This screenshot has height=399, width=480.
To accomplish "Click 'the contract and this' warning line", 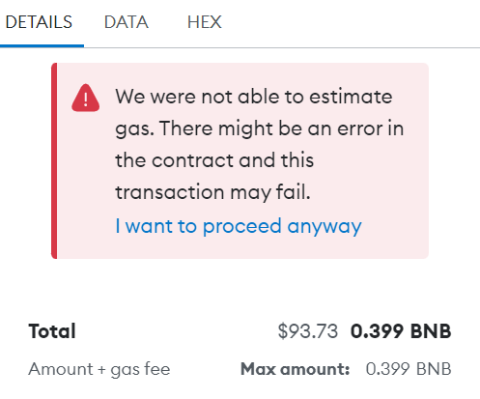I will 214,160.
